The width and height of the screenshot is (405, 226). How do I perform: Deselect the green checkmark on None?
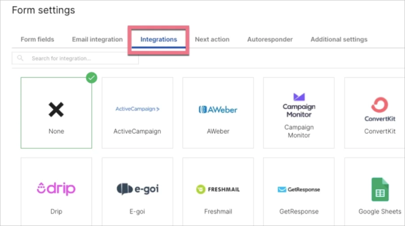91,78
